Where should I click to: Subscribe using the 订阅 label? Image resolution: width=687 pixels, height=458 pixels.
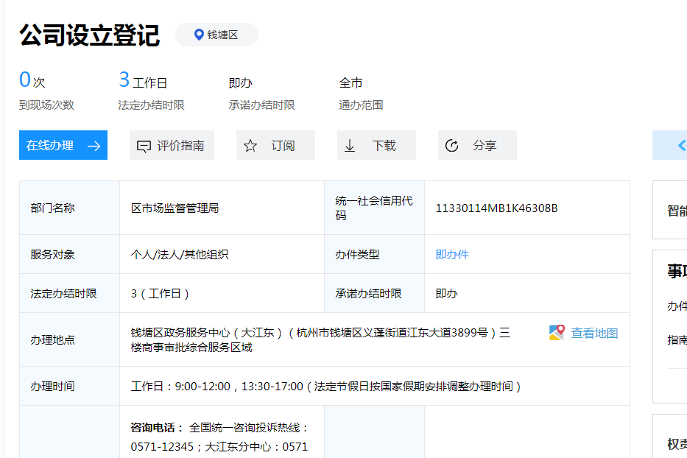coord(283,146)
